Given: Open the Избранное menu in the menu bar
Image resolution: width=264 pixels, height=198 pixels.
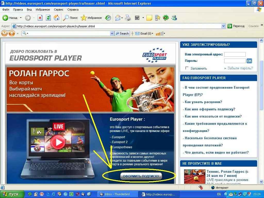Looking at the screenshot, I should point(43,10).
